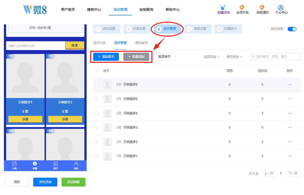Tap the 排行 ranking icon in preview

[x=55, y=164]
